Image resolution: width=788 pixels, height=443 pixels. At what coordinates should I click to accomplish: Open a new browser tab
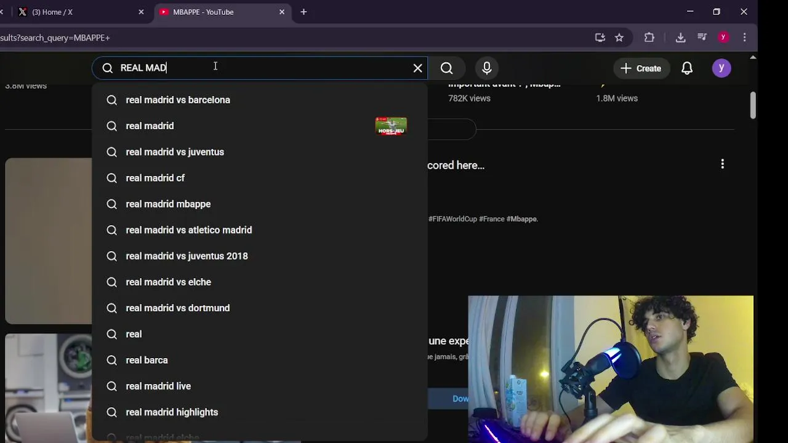(x=304, y=12)
